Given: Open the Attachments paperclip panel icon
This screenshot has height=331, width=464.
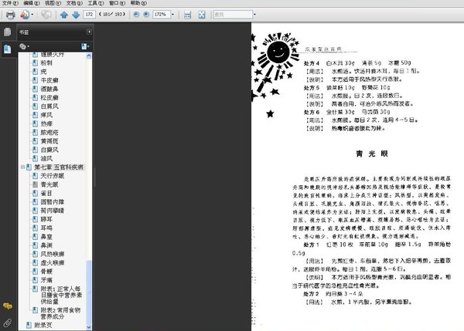Looking at the screenshot, I should pyautogui.click(x=8, y=323).
